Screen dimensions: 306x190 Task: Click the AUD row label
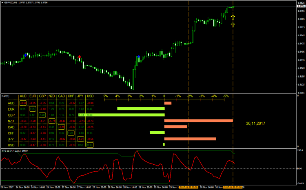pyautogui.click(x=12, y=103)
